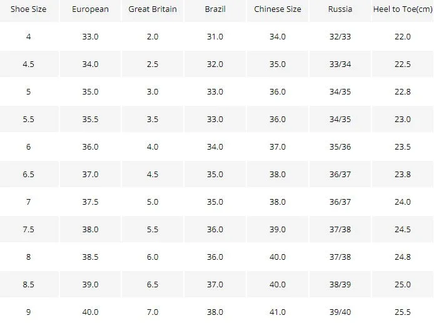Click the Russia column header
This screenshot has height=323, width=434.
[340, 9]
